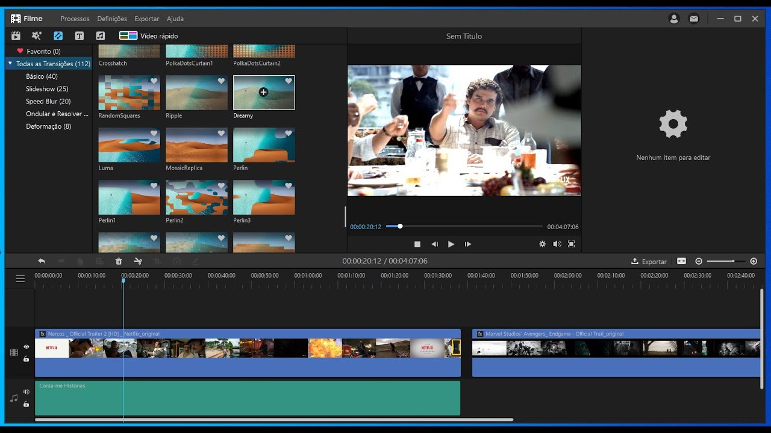Image resolution: width=771 pixels, height=433 pixels.
Task: Open preview settings gear icon
Action: click(542, 244)
